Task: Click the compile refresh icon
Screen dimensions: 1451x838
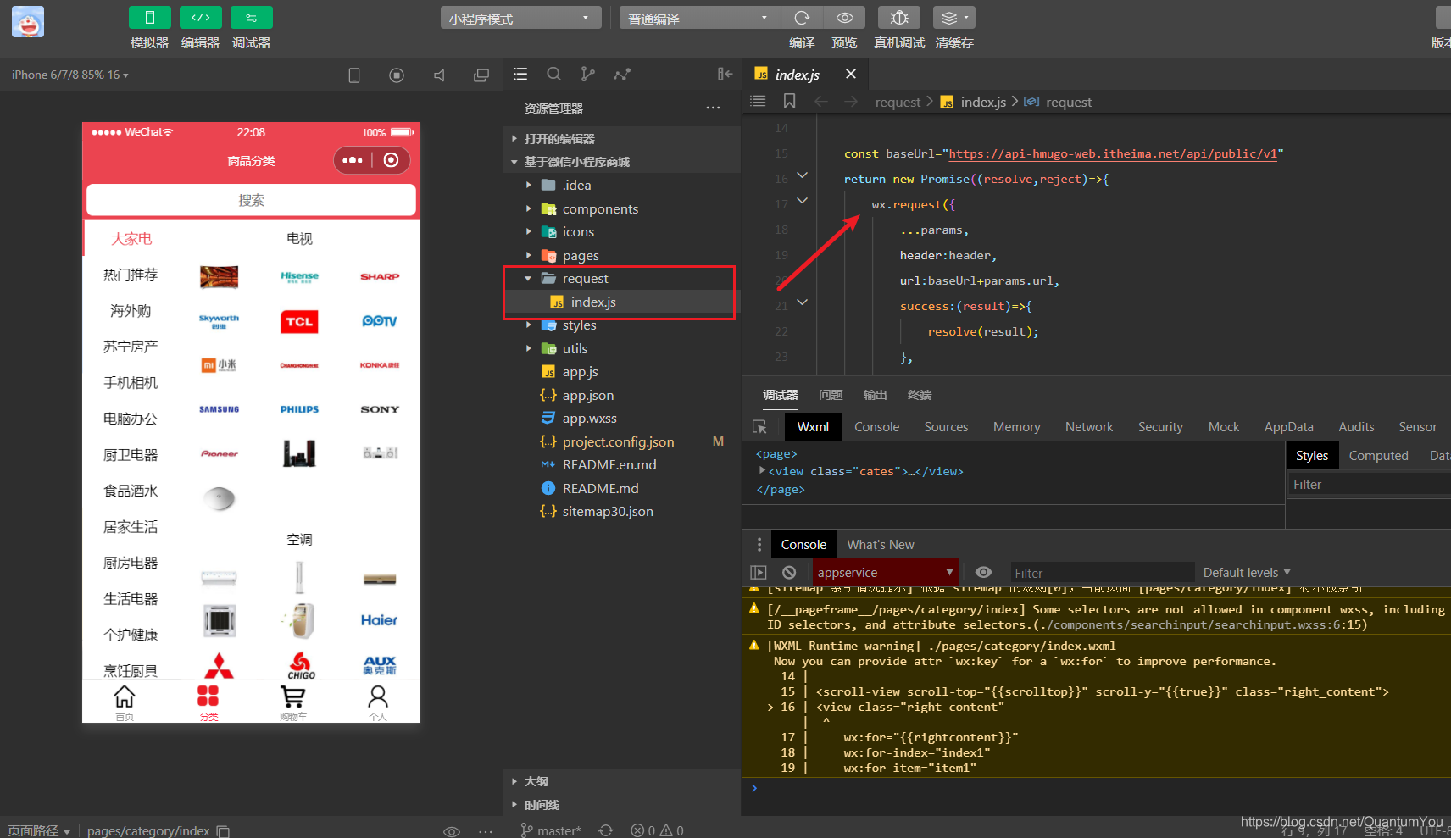Action: point(802,18)
